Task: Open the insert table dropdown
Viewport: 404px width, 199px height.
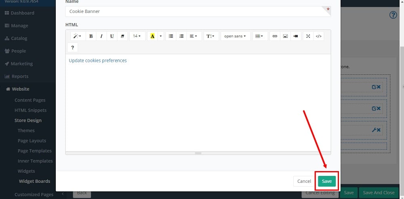Action: [x=260, y=36]
